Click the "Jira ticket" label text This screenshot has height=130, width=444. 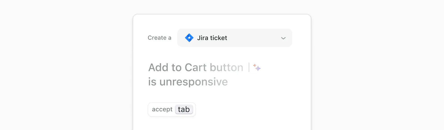pos(212,38)
